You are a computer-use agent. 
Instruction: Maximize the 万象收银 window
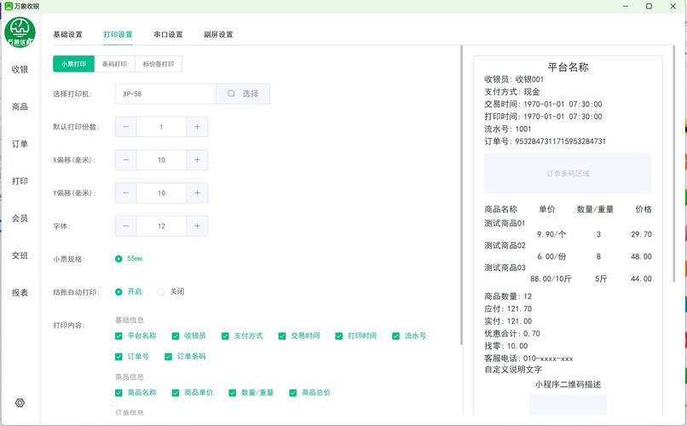(x=649, y=6)
